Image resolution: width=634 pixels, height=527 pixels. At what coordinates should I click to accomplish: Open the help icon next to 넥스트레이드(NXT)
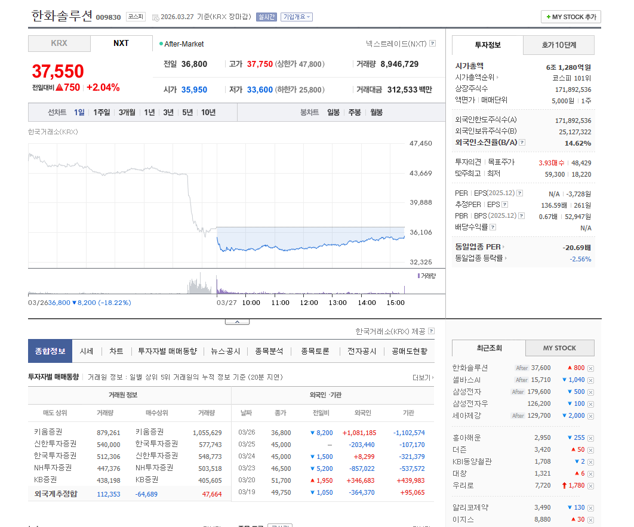pyautogui.click(x=433, y=43)
